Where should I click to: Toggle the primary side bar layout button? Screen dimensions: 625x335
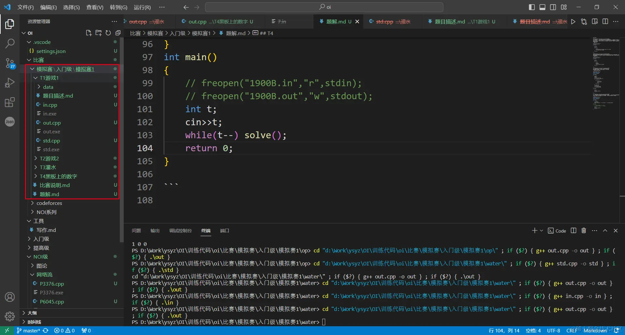[x=532, y=7]
